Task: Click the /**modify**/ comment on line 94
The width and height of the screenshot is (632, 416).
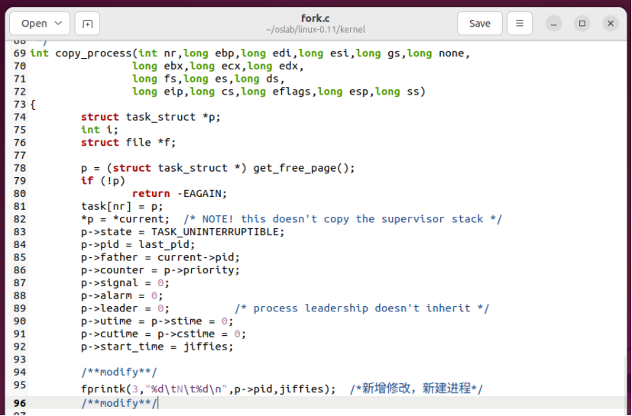Action: point(119,372)
